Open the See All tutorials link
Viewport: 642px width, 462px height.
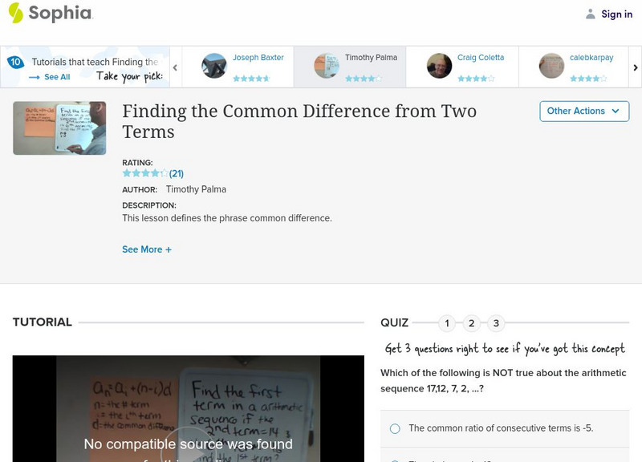click(50, 77)
